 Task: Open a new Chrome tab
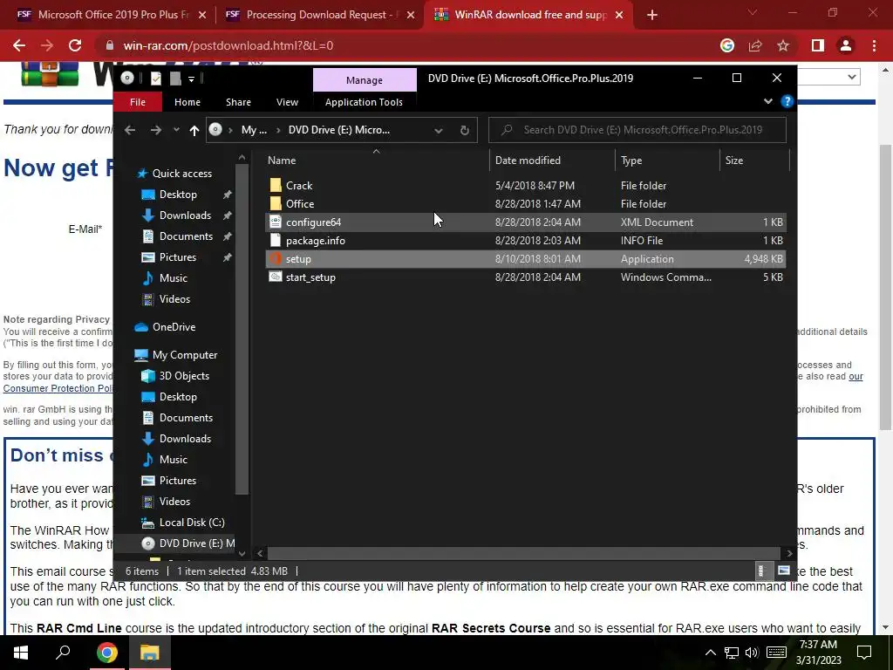652,15
